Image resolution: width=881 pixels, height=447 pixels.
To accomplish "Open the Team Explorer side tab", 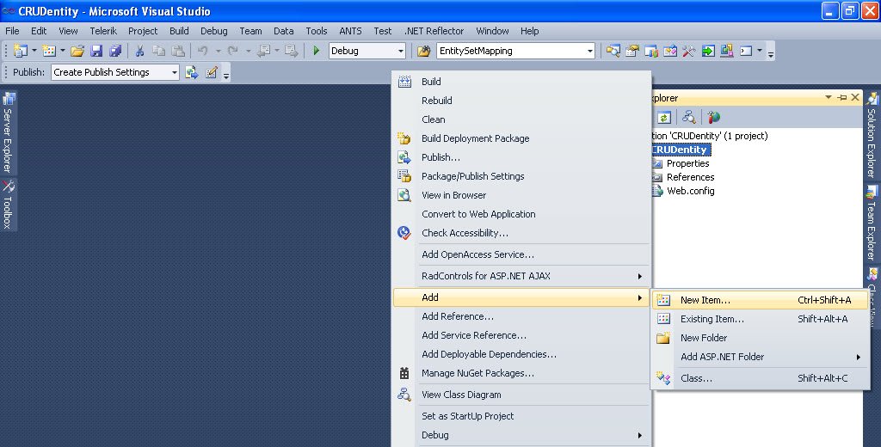I will 872,223.
